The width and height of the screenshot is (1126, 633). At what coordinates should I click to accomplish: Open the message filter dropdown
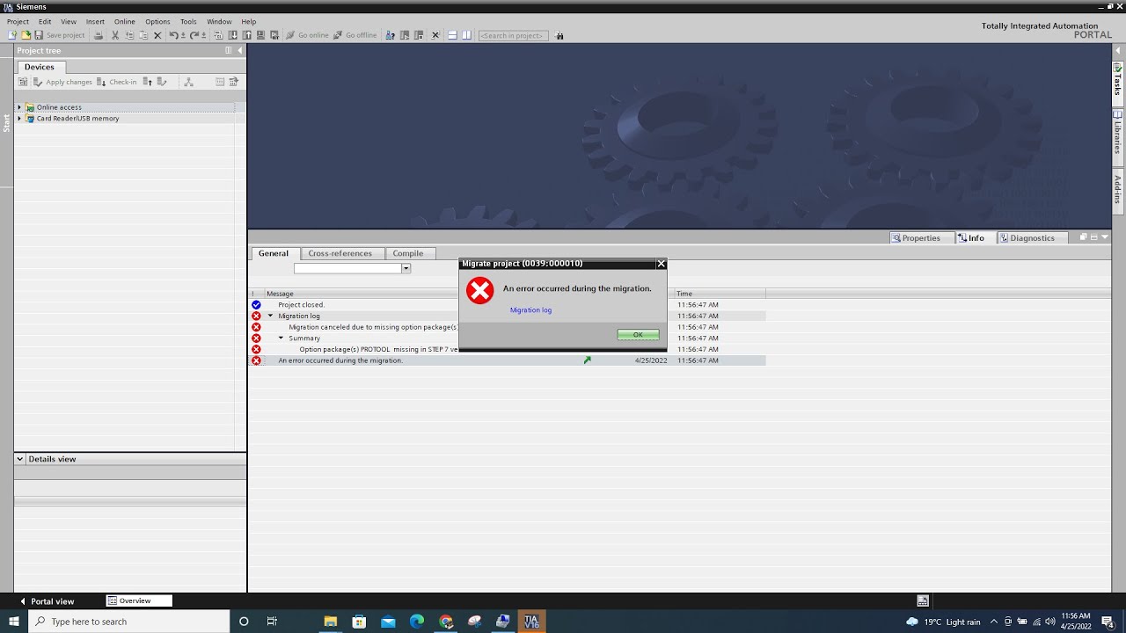tap(406, 268)
